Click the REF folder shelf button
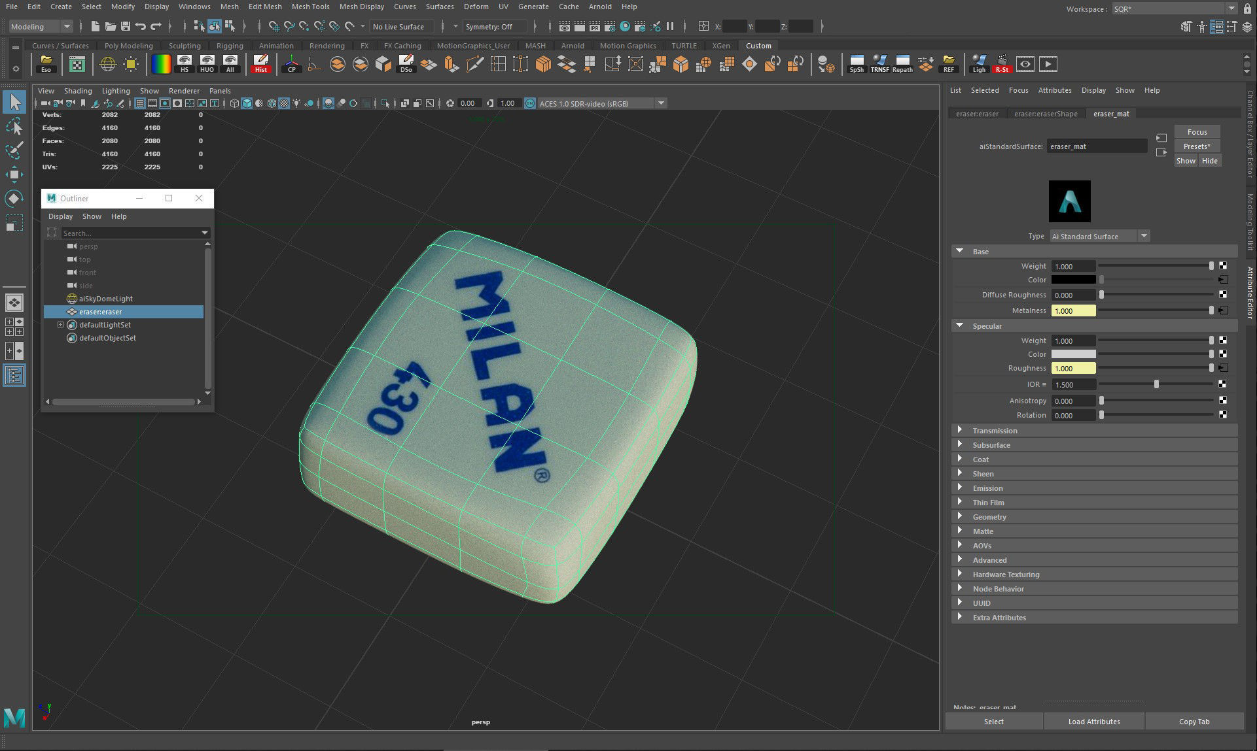Viewport: 1257px width, 751px height. tap(948, 64)
